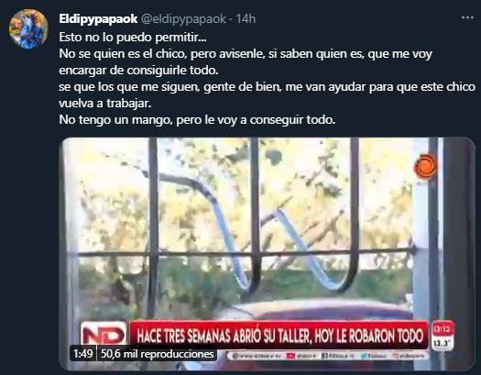The width and height of the screenshot is (481, 375).
Task: Click the orange channel logo on the video
Action: [425, 166]
